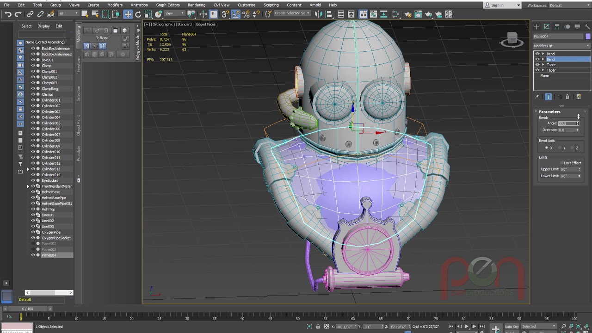
Task: Click the Orthographic viewport label
Action: pos(162,24)
